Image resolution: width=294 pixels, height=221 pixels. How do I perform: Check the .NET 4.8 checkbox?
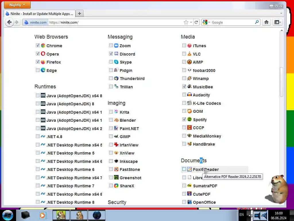click(x=38, y=136)
